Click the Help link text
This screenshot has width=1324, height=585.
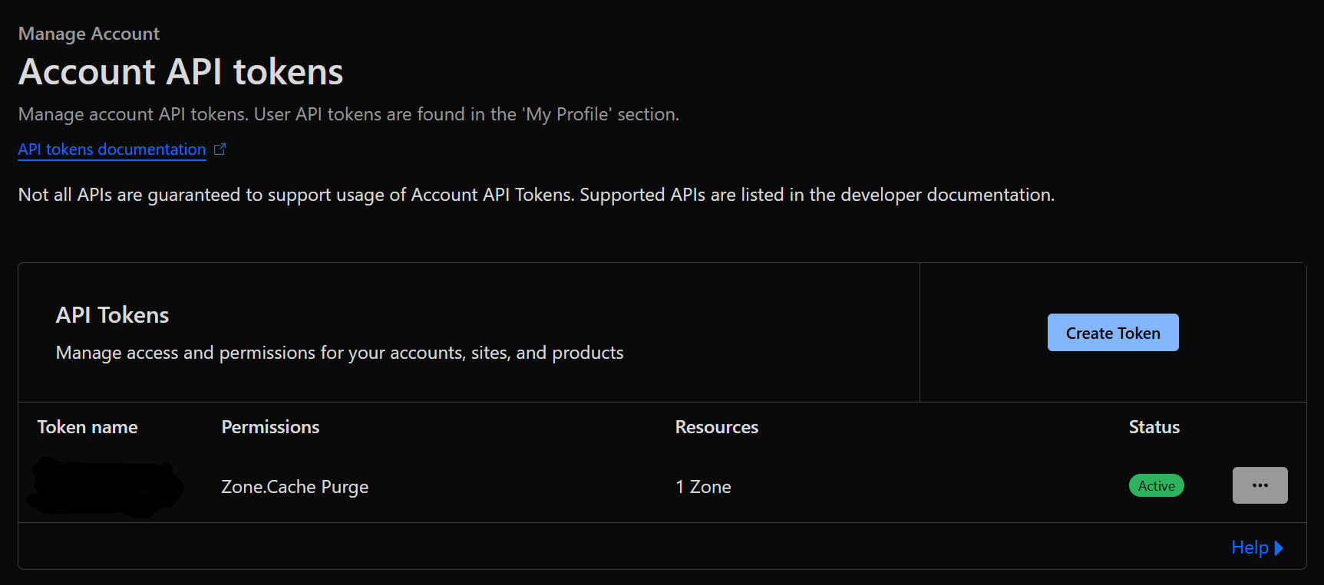[x=1250, y=547]
